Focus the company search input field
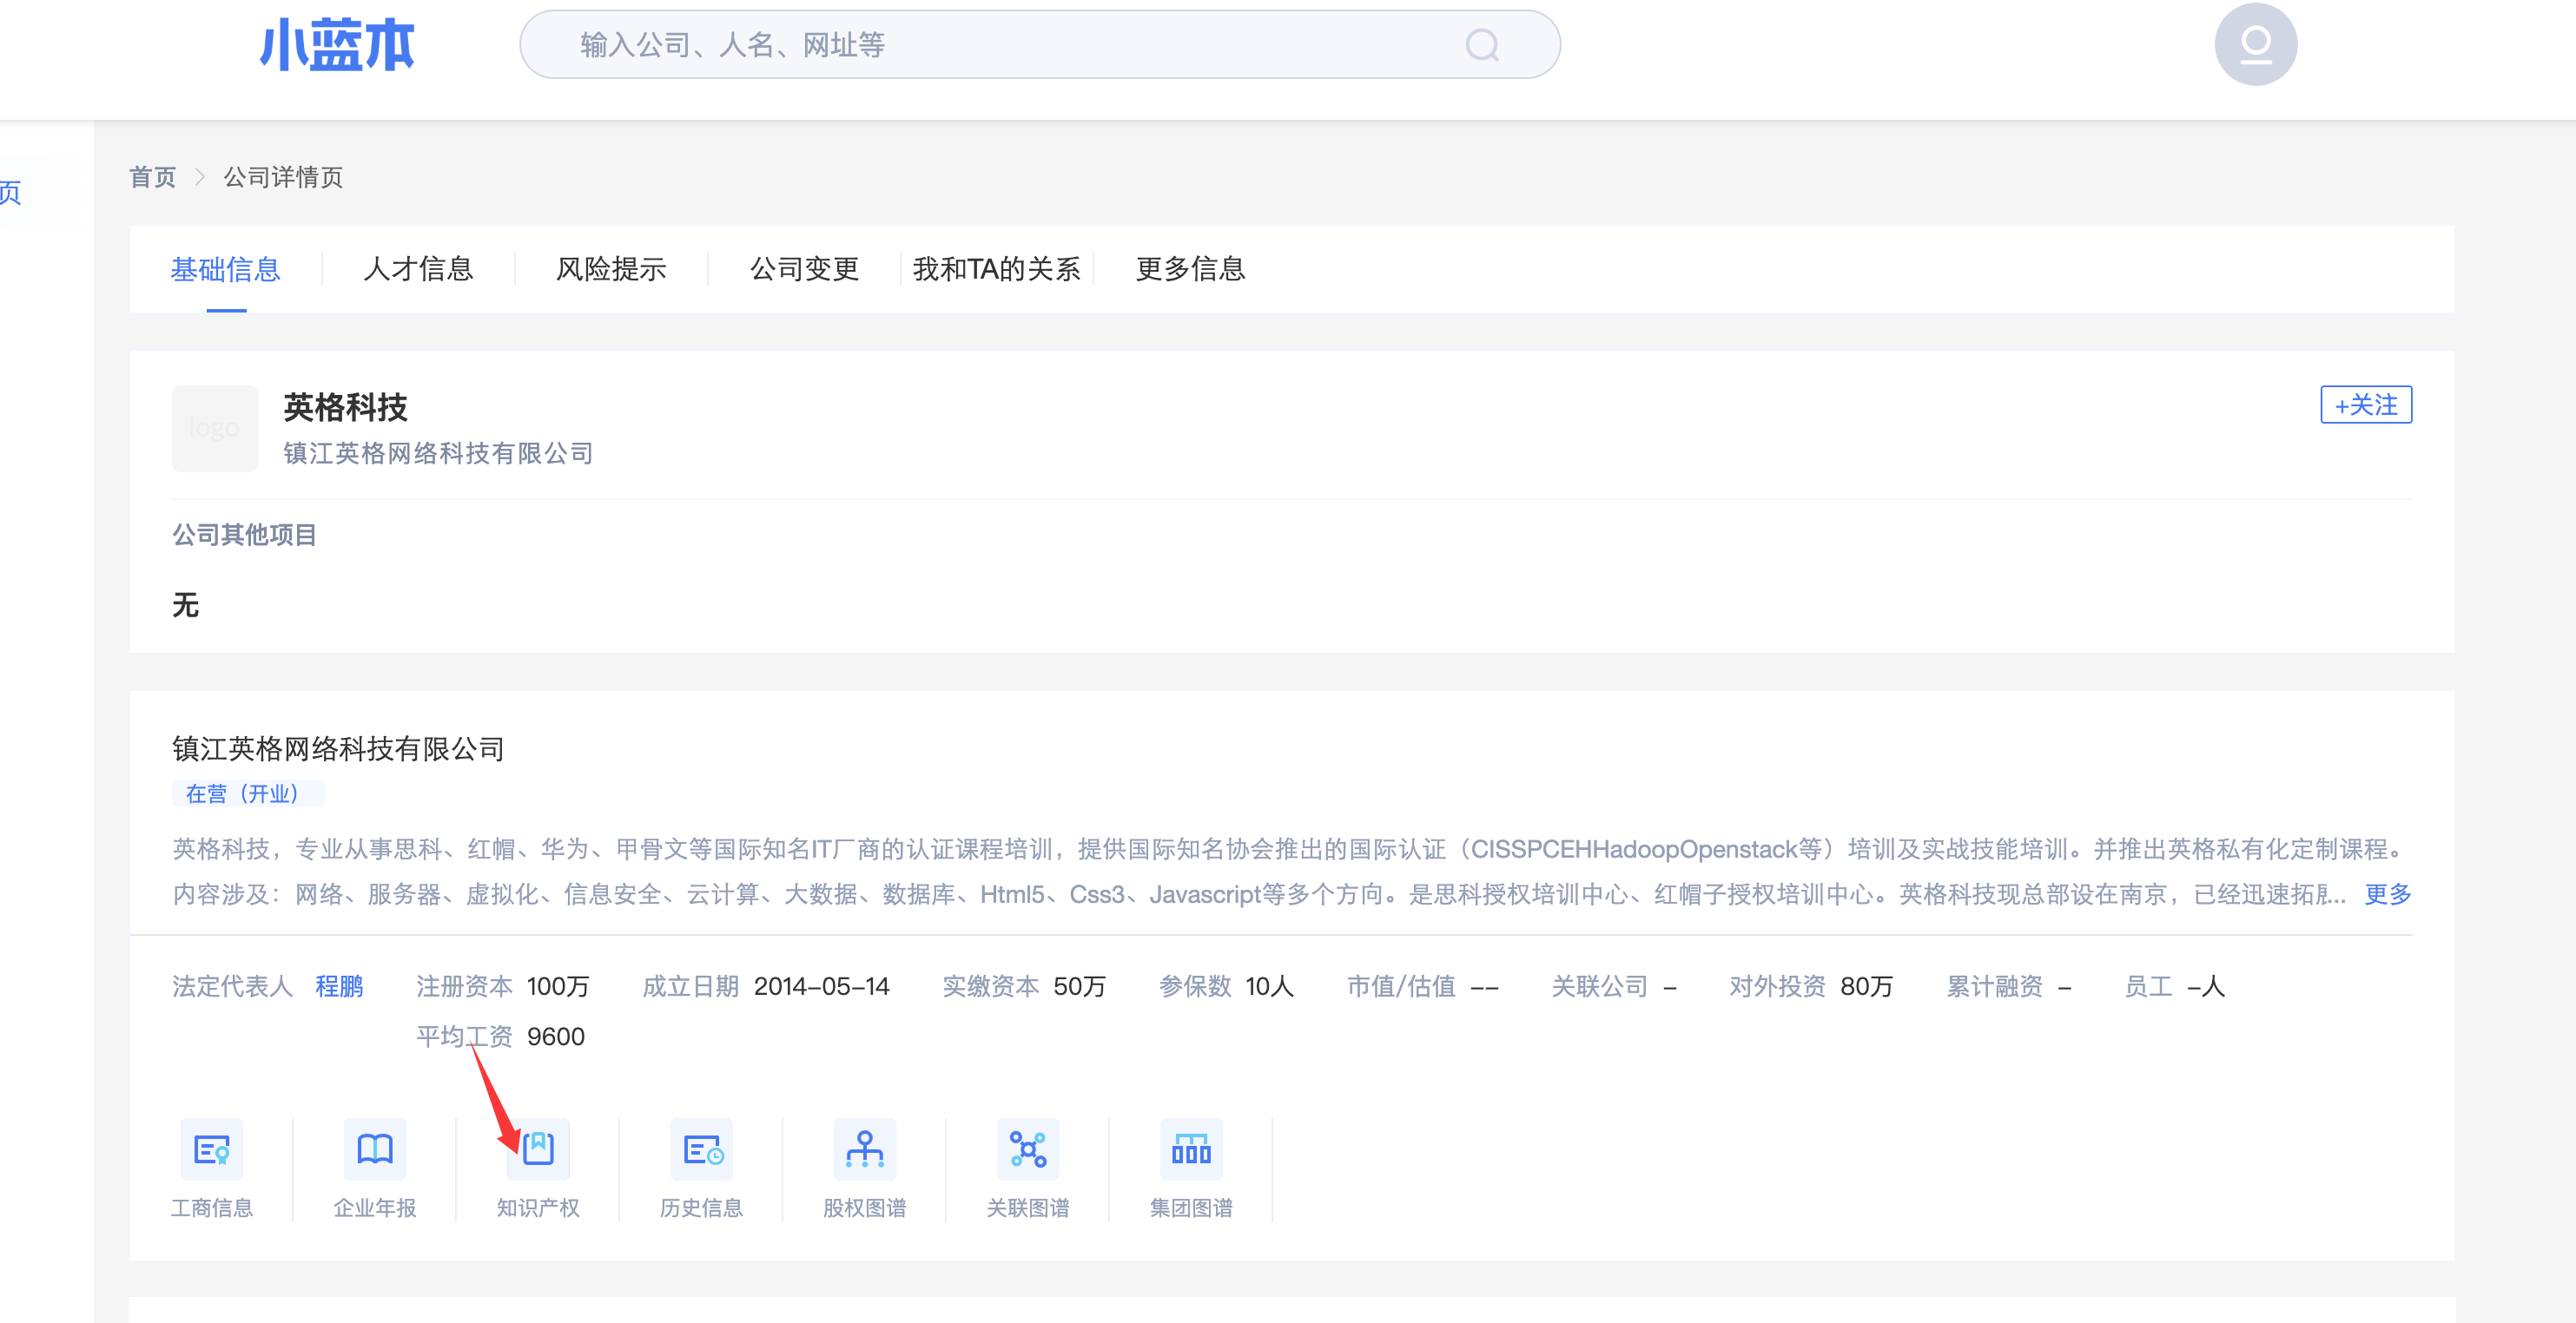The width and height of the screenshot is (2576, 1323). (x=1000, y=45)
